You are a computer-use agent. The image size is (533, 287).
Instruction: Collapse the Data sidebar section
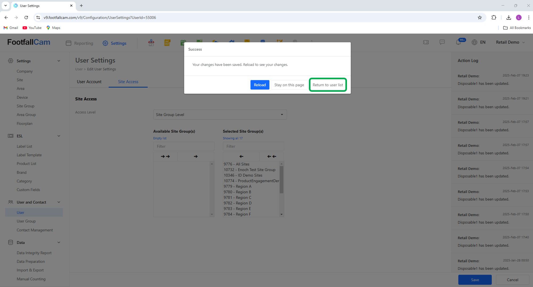point(59,242)
